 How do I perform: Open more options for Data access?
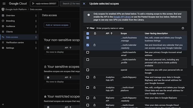(36, 37)
